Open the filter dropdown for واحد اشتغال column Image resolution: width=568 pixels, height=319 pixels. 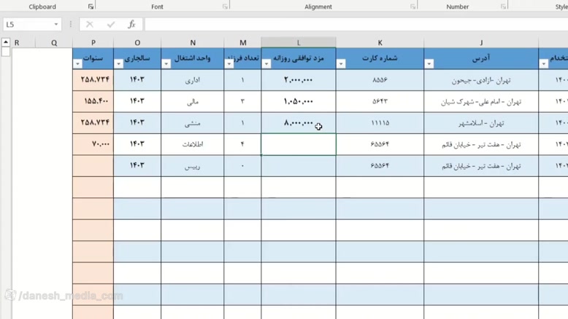point(166,63)
